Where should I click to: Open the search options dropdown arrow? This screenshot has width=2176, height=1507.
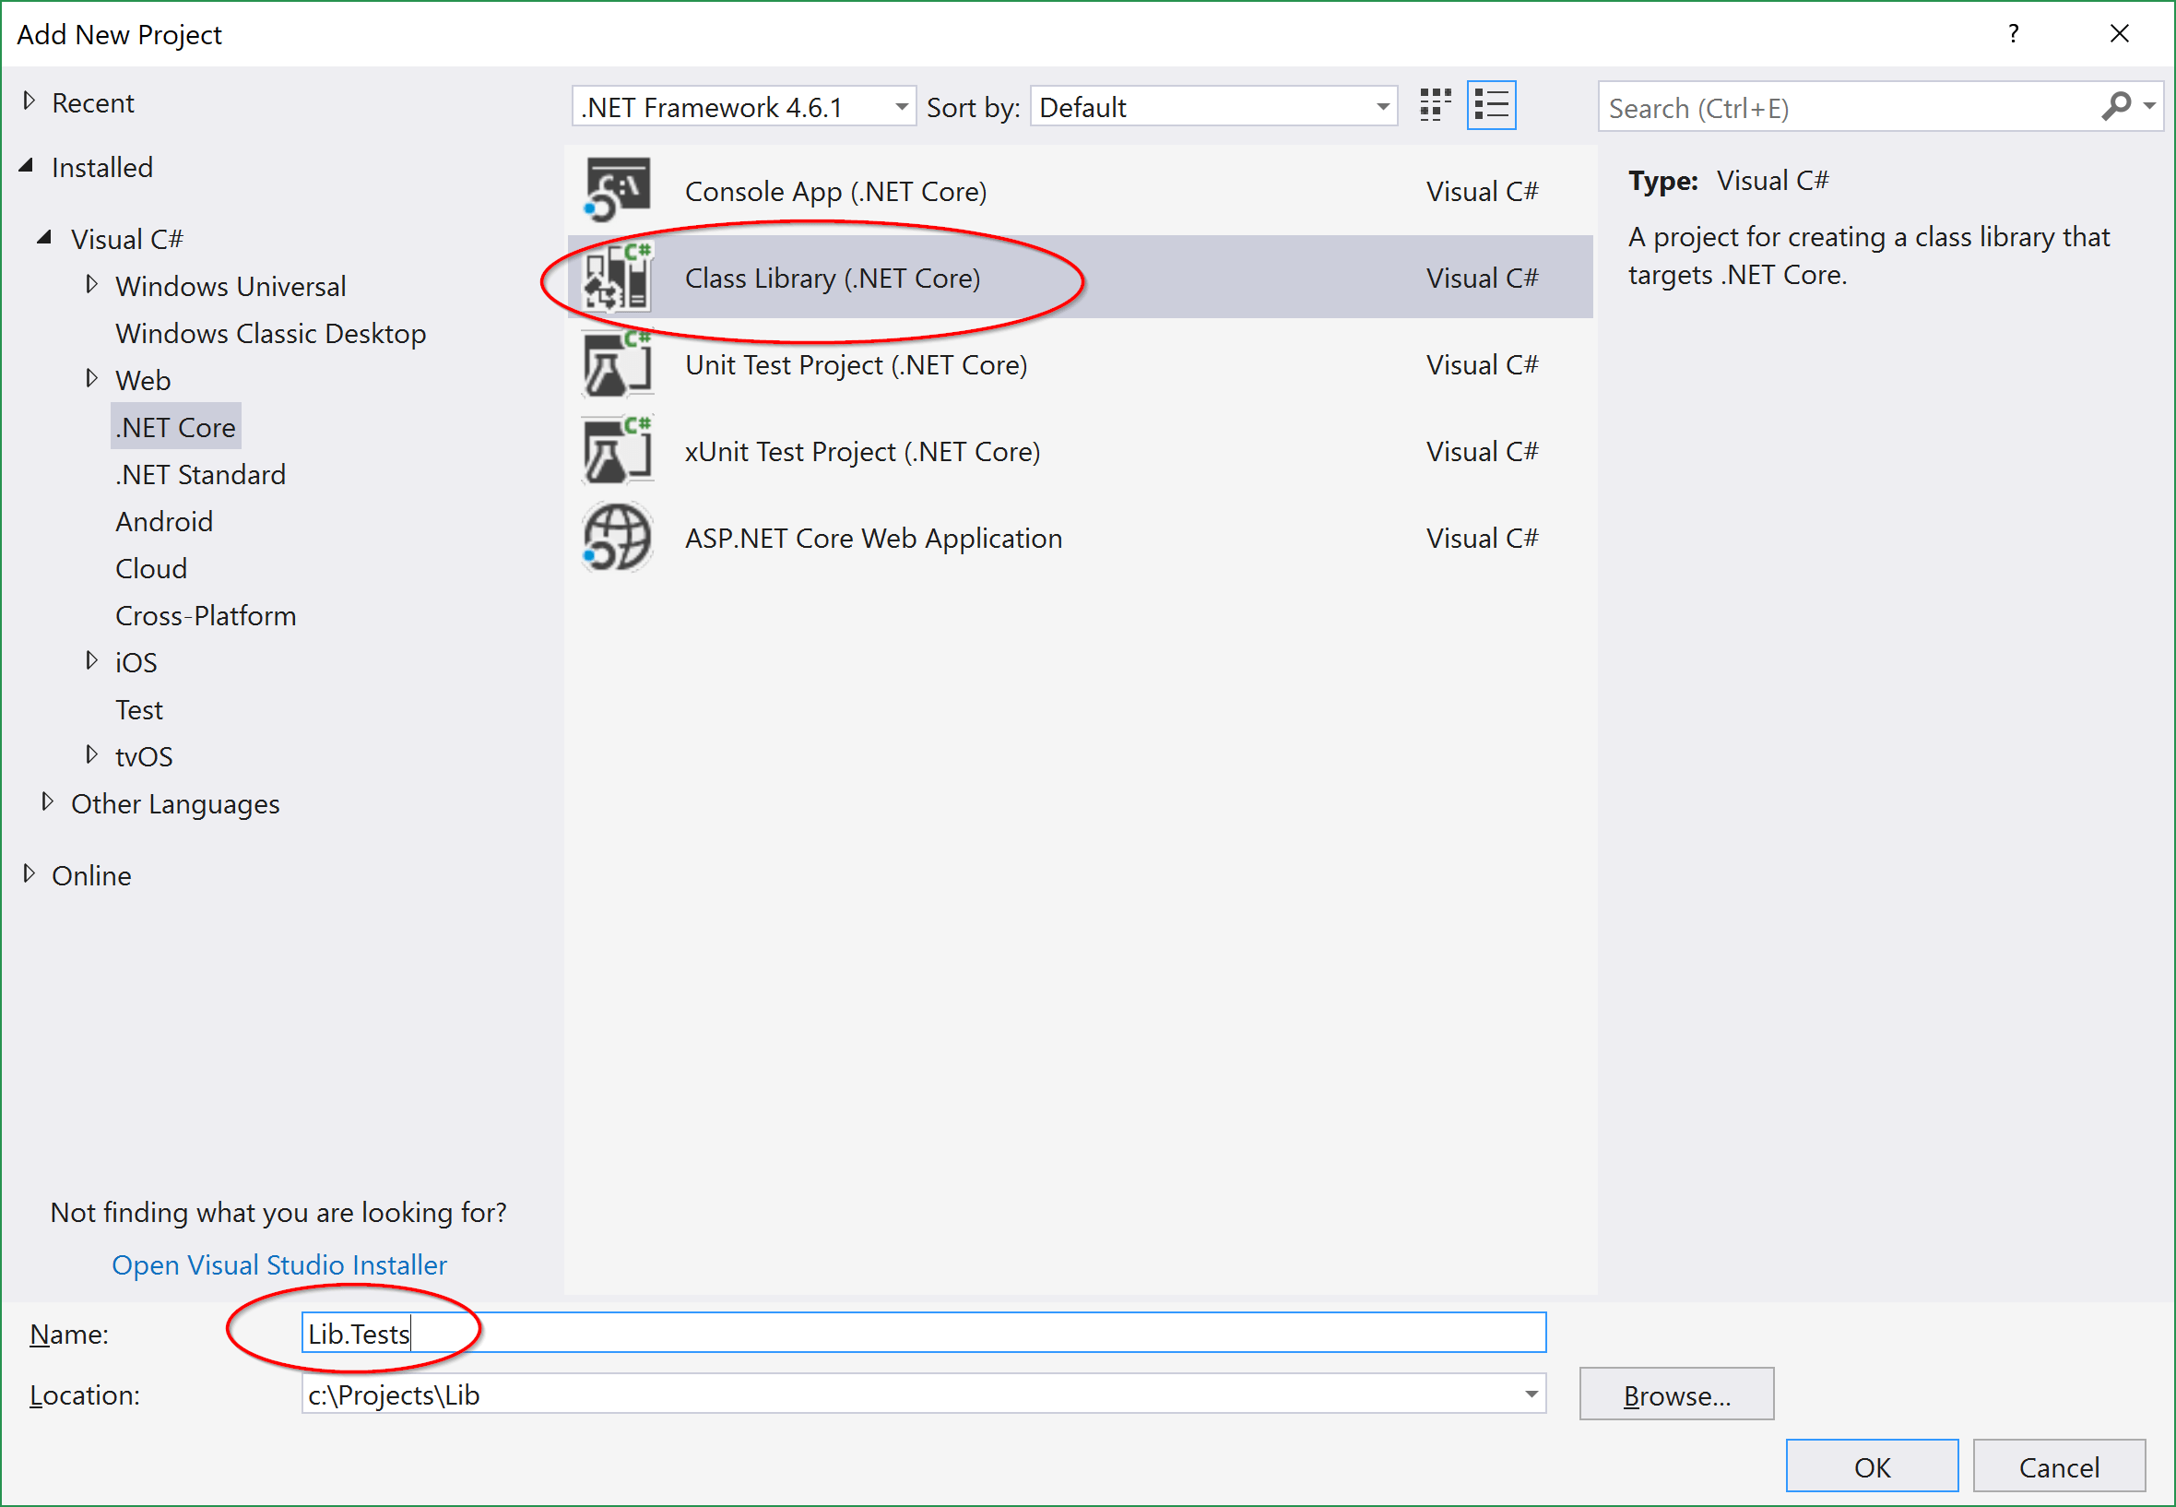coord(2149,107)
